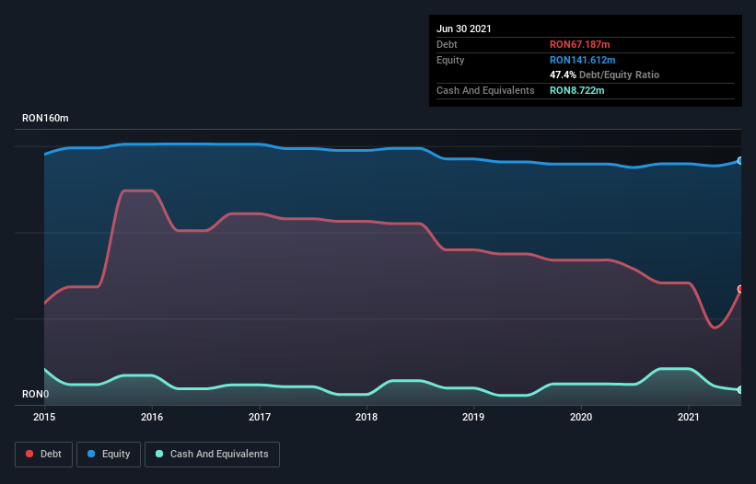Click the red Debt legend dot
The image size is (756, 484).
point(29,454)
